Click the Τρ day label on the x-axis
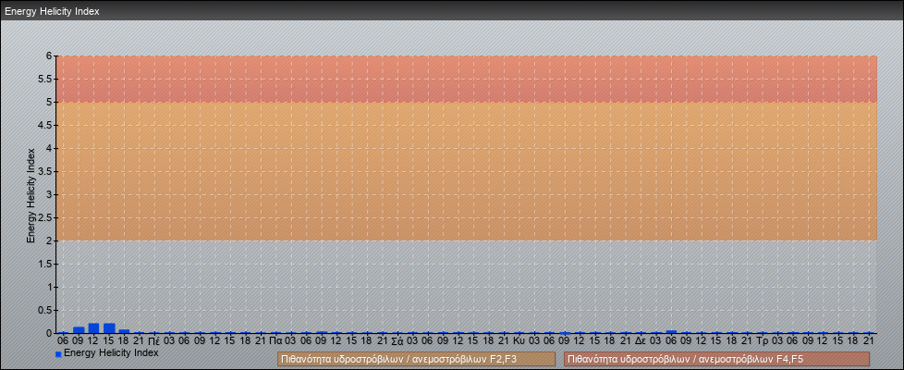Viewport: 904px width, 370px height. 762,341
